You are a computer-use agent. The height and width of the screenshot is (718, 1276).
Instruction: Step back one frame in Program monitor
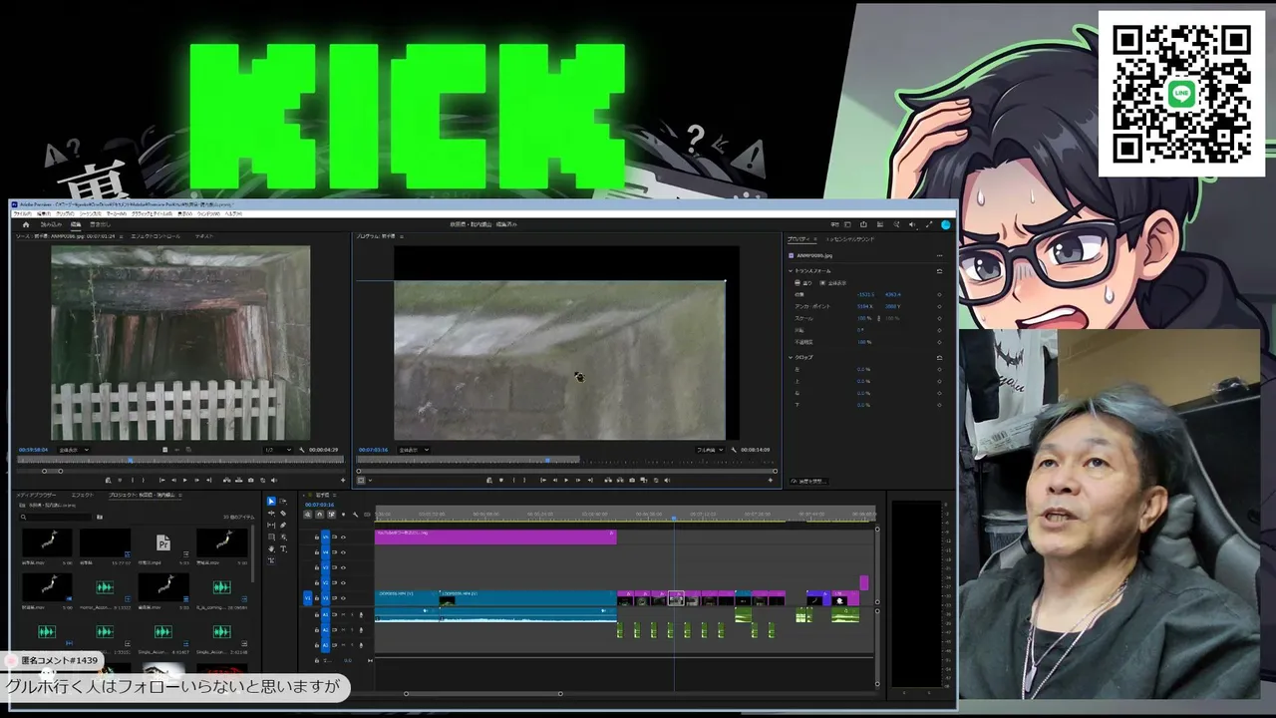[x=554, y=481]
